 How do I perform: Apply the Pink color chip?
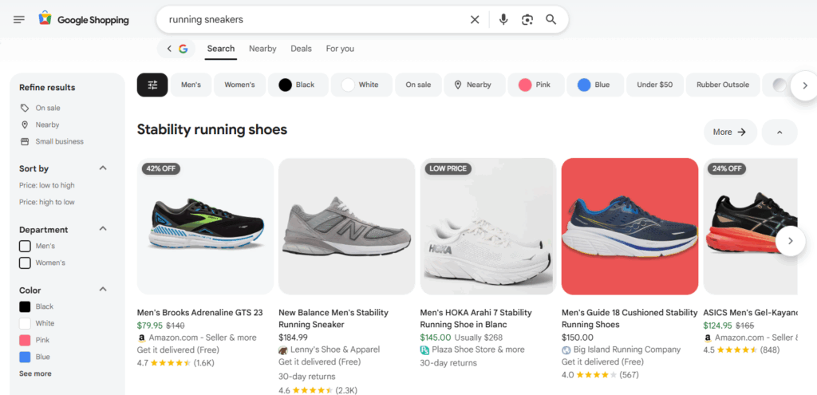coord(535,85)
